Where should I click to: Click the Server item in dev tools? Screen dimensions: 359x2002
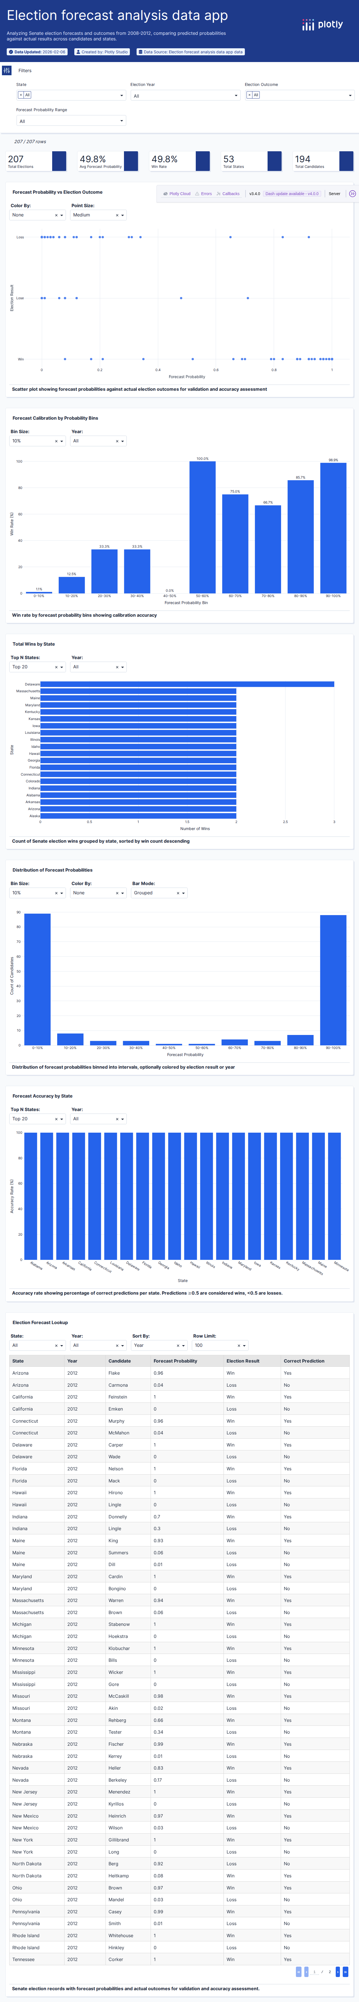(334, 193)
